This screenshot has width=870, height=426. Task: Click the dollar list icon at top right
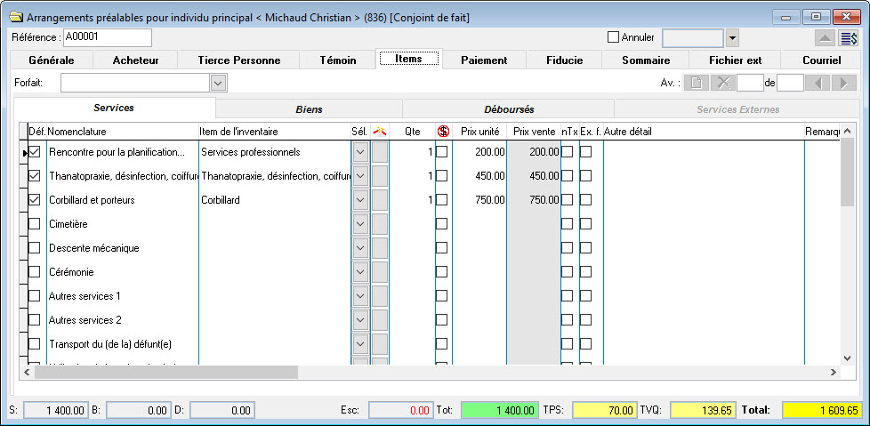click(x=849, y=38)
